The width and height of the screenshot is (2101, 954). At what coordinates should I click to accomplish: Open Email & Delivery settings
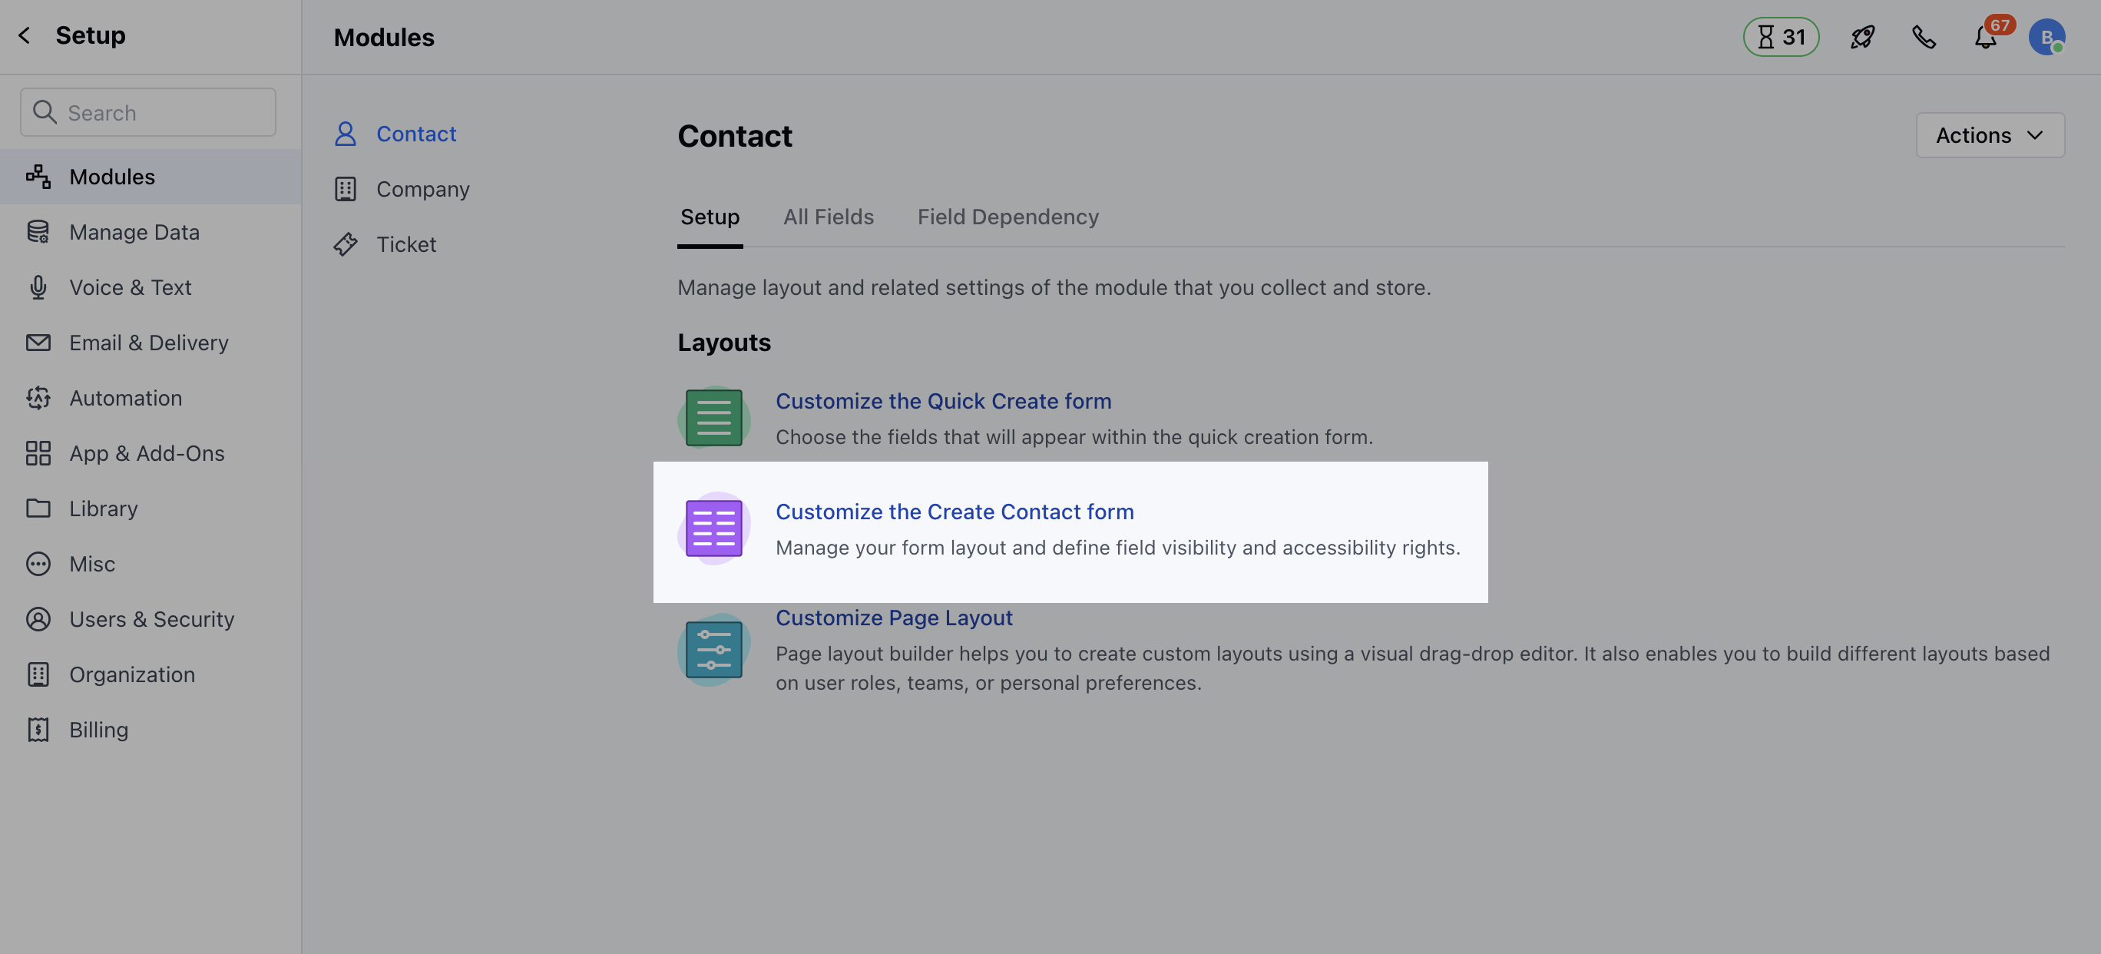[148, 343]
